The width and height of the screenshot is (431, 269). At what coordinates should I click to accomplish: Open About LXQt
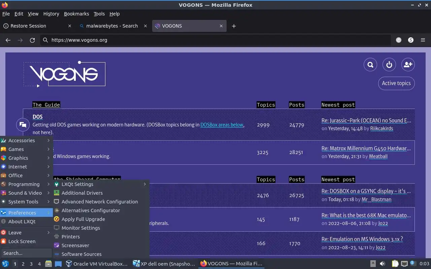pos(26,222)
